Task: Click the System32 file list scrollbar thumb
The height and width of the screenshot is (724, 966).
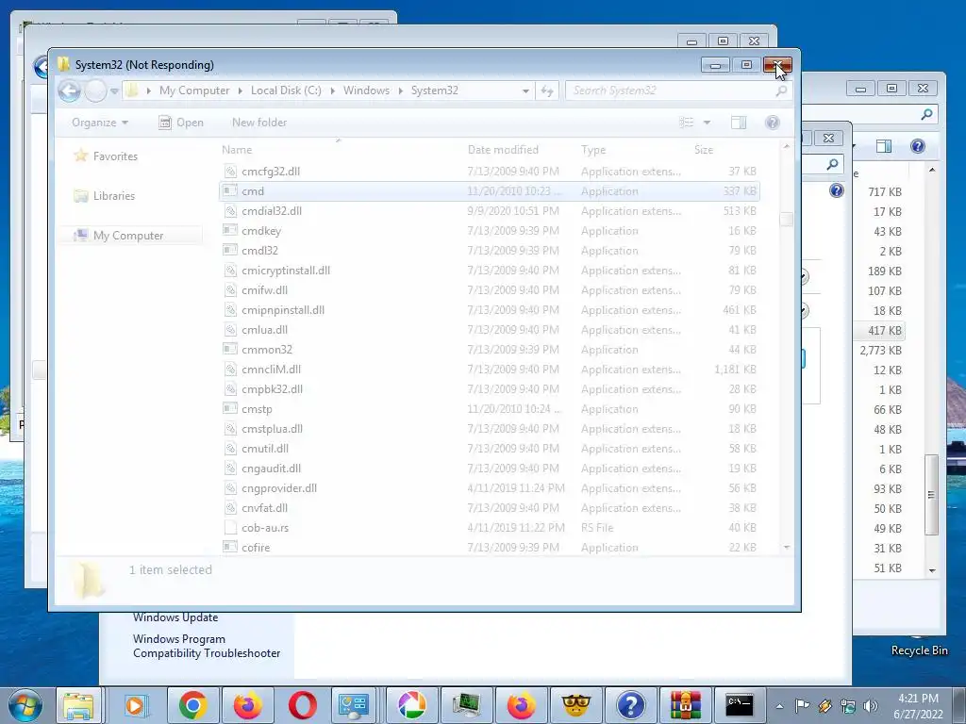Action: pos(786,220)
